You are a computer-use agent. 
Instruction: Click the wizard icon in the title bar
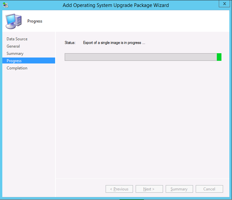click(x=6, y=5)
